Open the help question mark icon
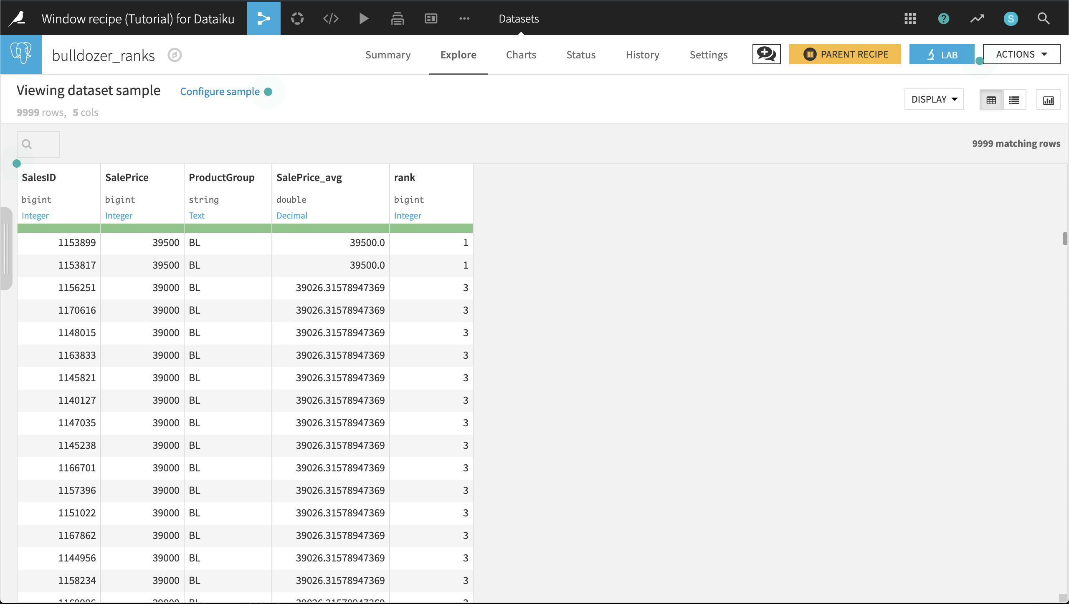 (943, 18)
